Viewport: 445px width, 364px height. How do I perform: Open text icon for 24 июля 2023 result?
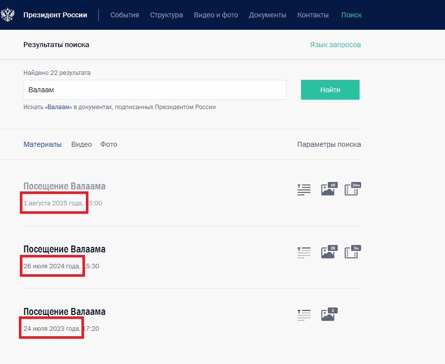coord(304,315)
